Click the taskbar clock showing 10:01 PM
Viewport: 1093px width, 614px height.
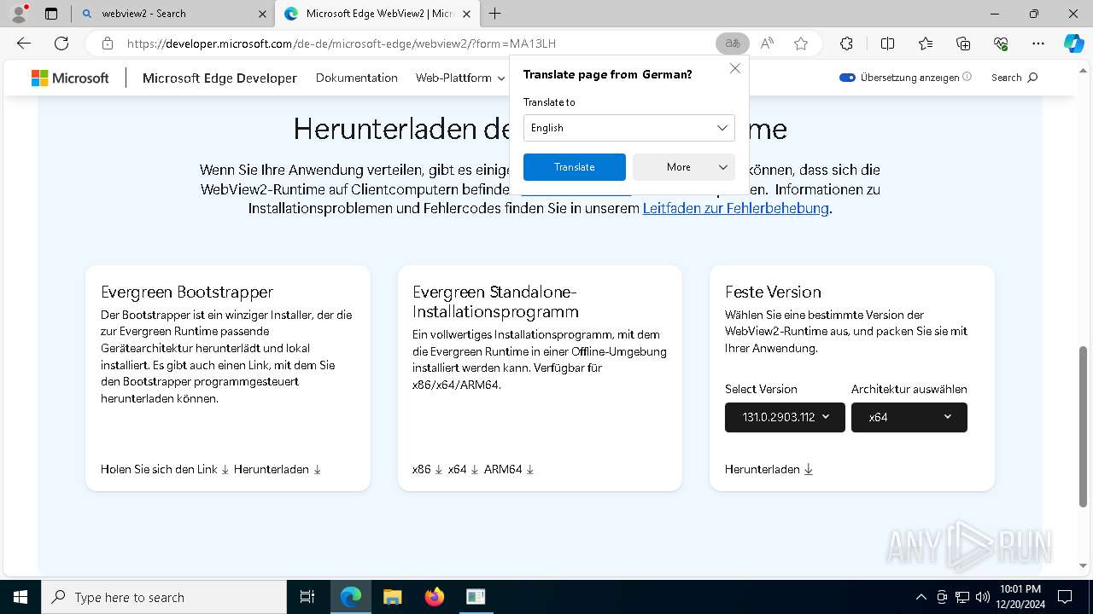[1020, 597]
